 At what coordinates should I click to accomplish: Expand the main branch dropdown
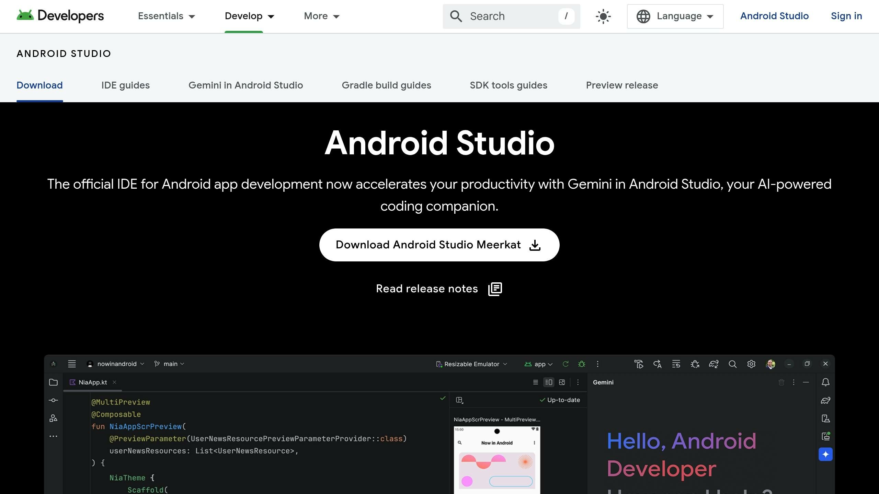coord(169,364)
